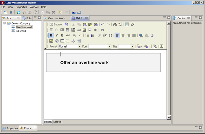This screenshot has width=205, height=134.
Task: Insert a hidden field form element
Action: (90, 30)
